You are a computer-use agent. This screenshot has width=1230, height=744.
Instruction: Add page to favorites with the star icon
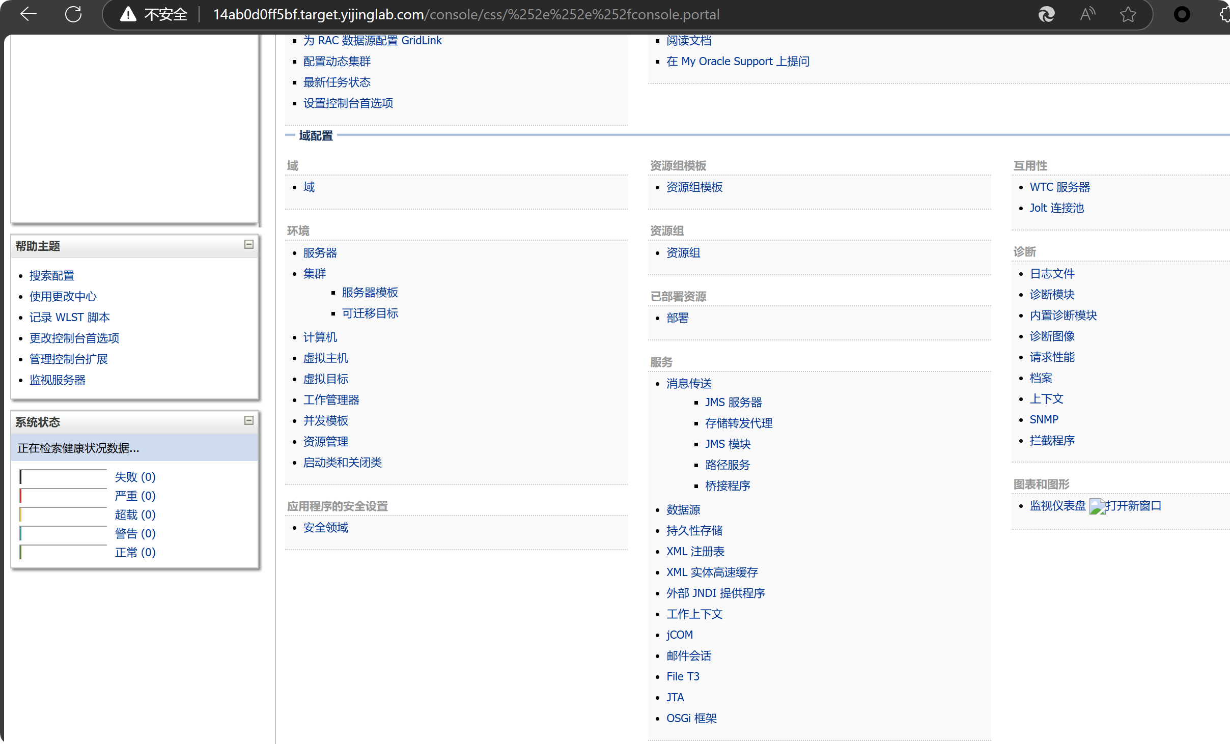coord(1128,14)
